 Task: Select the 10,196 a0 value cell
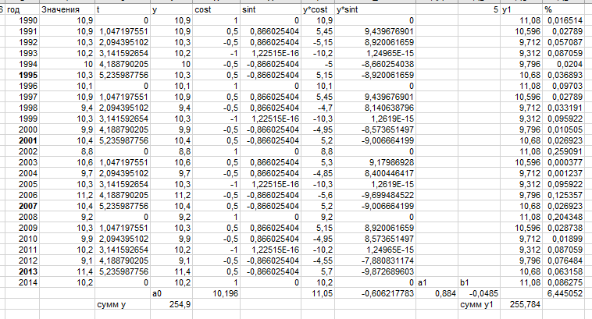click(x=216, y=293)
